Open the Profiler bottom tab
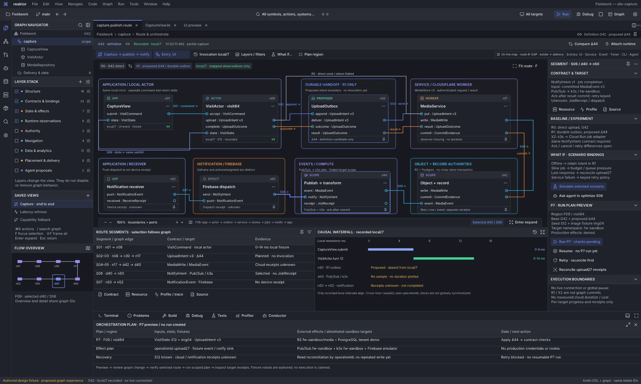 (x=244, y=316)
